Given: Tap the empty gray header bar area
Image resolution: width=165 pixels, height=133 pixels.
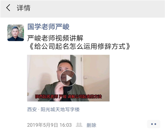Looking at the screenshot, I should coord(95,9).
